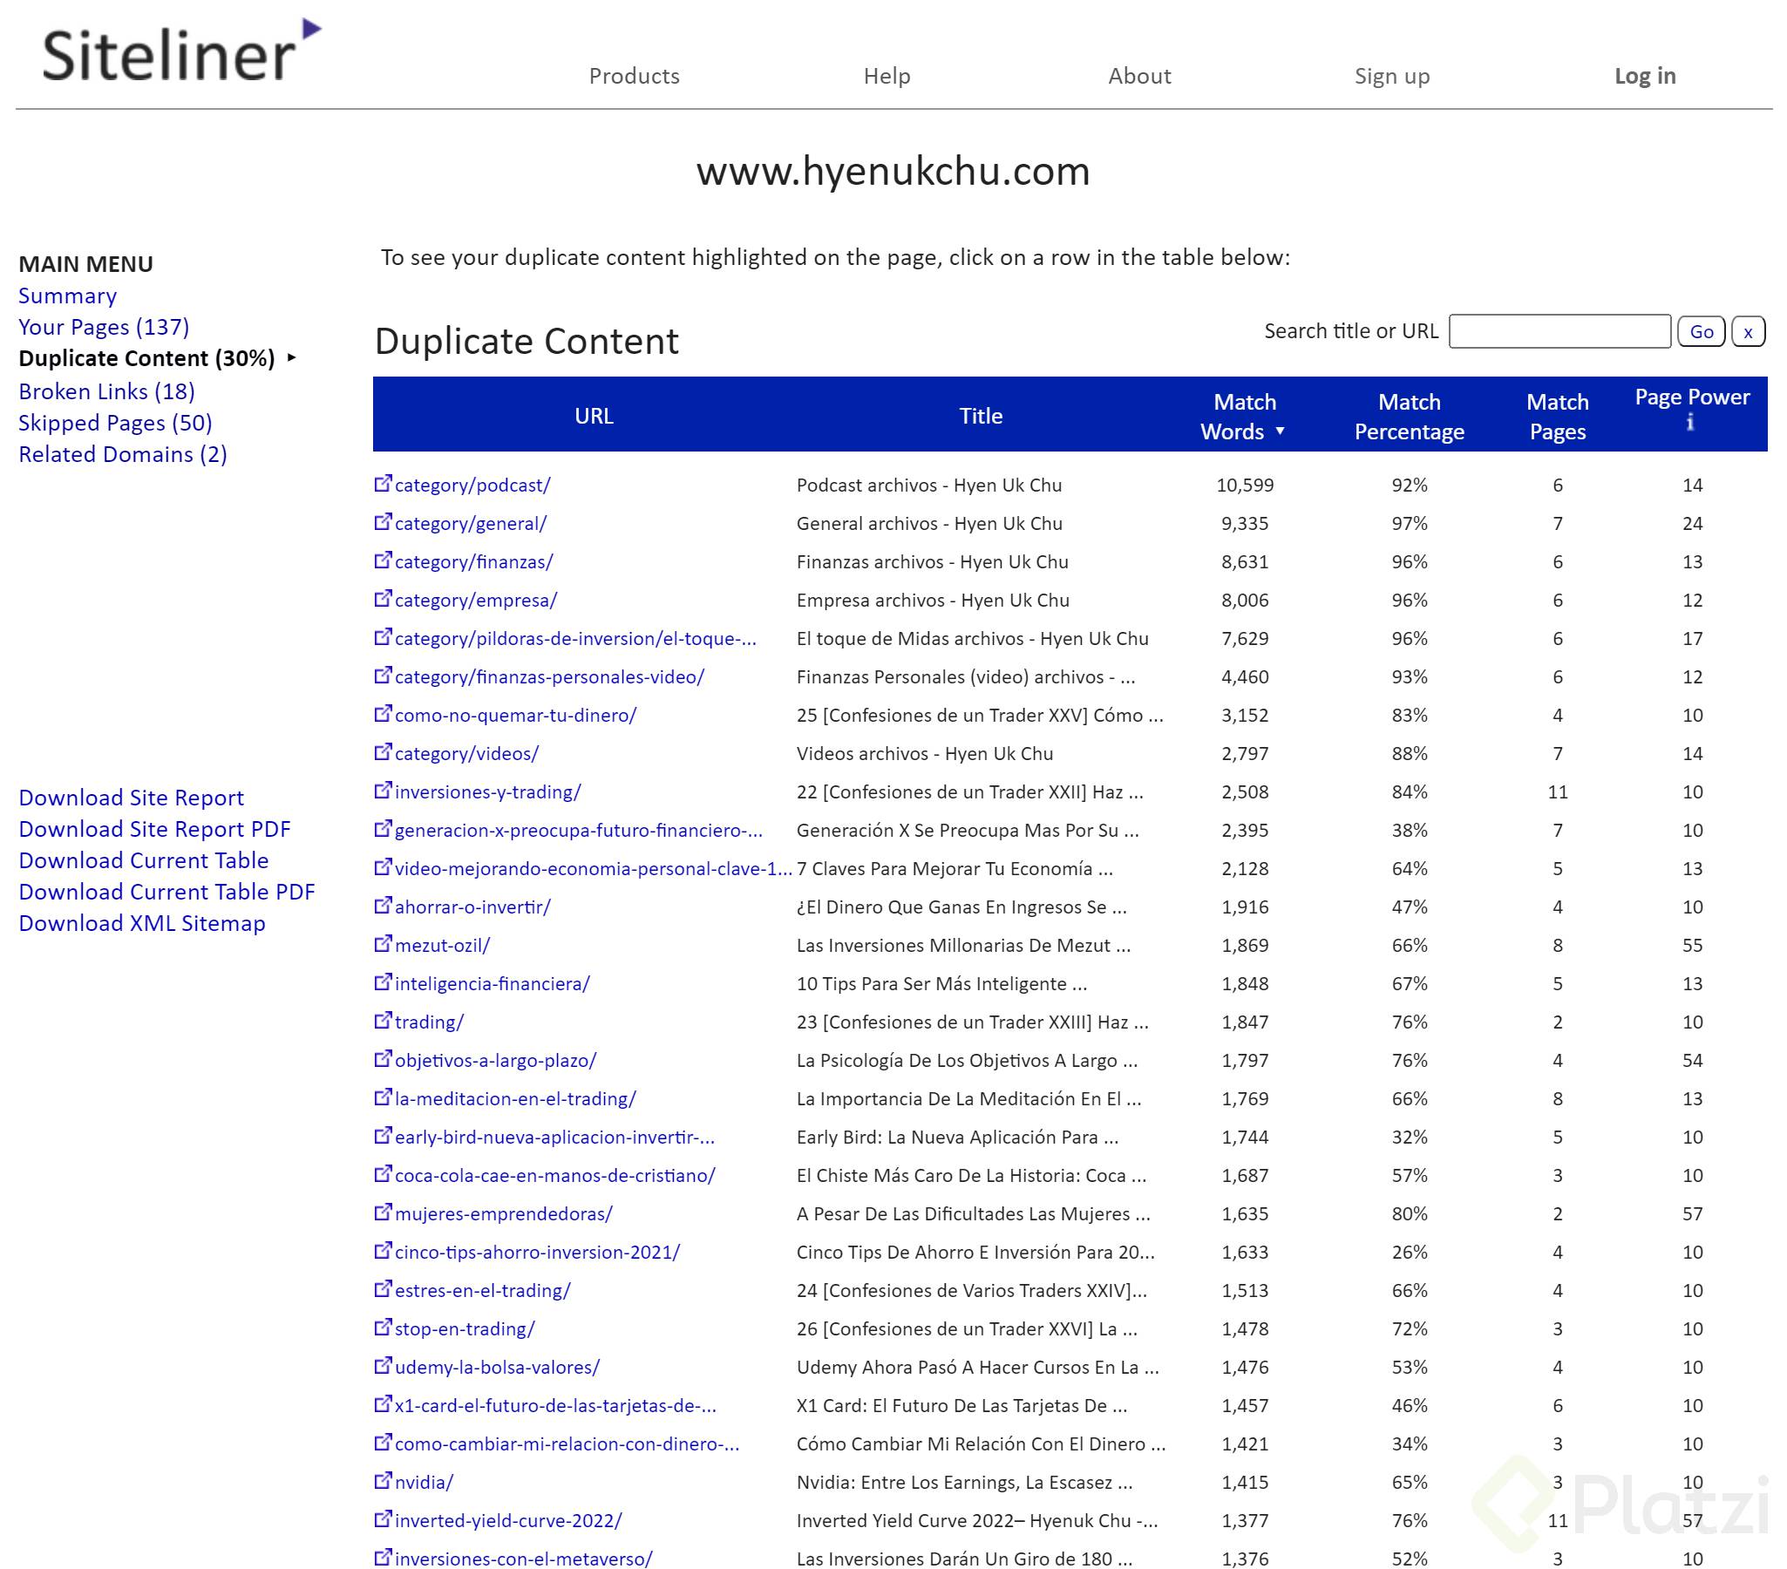Open the About menu
This screenshot has height=1569, width=1787.
1139,76
